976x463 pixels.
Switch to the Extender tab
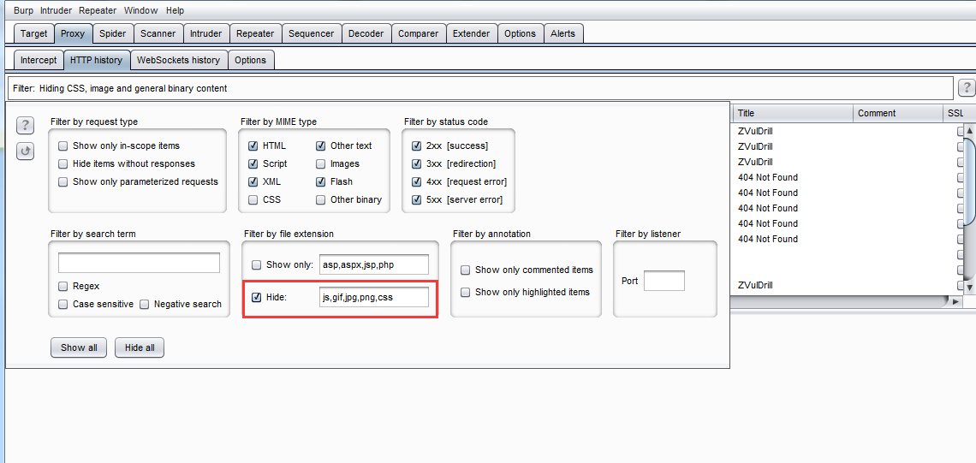[471, 33]
